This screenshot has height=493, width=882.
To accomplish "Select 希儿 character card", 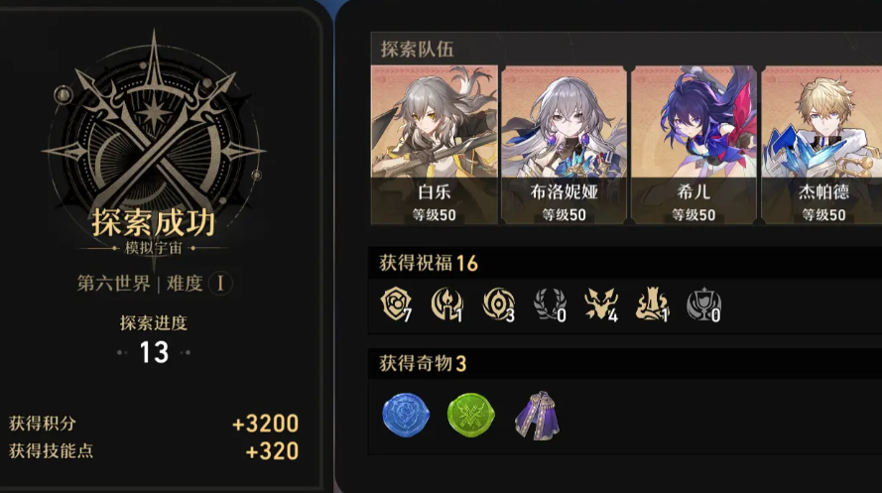I will [693, 145].
